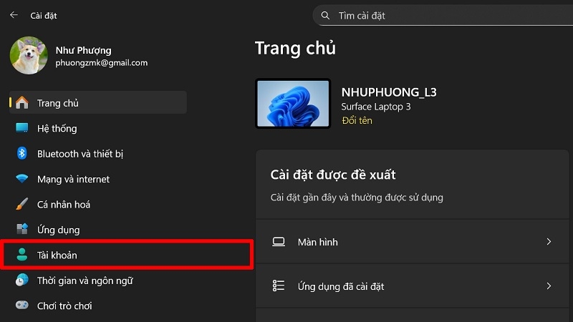This screenshot has height=322, width=573.
Task: Click the phuongzmk@gmail.com email text
Action: 102,63
